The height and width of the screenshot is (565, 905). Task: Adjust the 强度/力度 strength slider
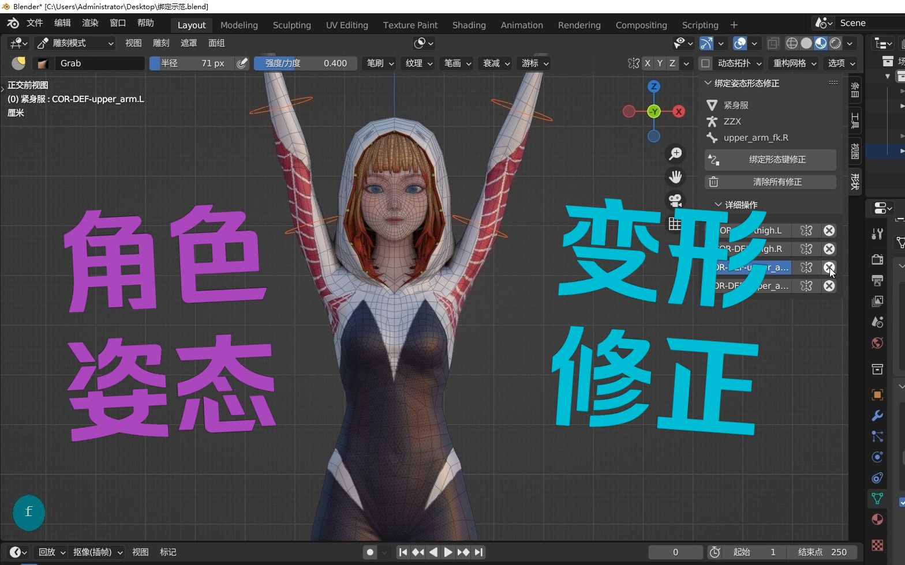click(x=305, y=63)
